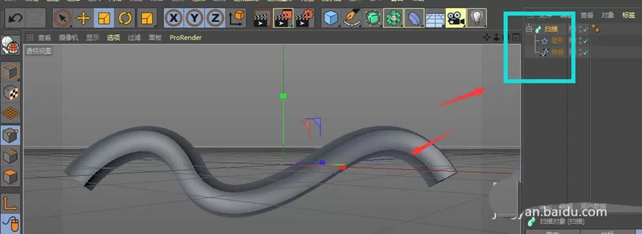Toggle green checkmark of the 扫描 object

tap(586, 29)
